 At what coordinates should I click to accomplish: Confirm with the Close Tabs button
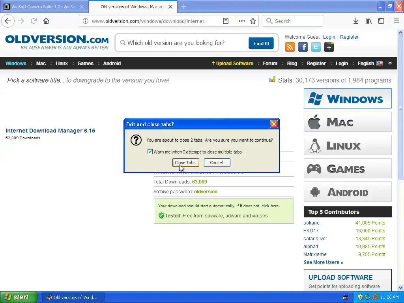click(185, 163)
